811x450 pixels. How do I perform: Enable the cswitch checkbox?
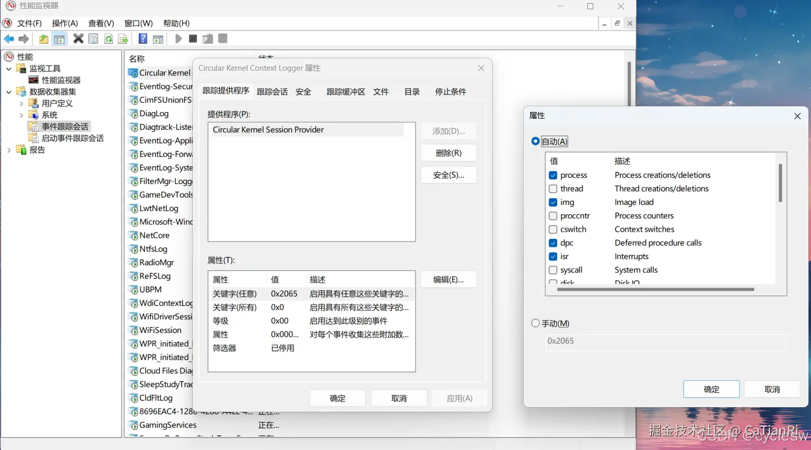pyautogui.click(x=553, y=230)
